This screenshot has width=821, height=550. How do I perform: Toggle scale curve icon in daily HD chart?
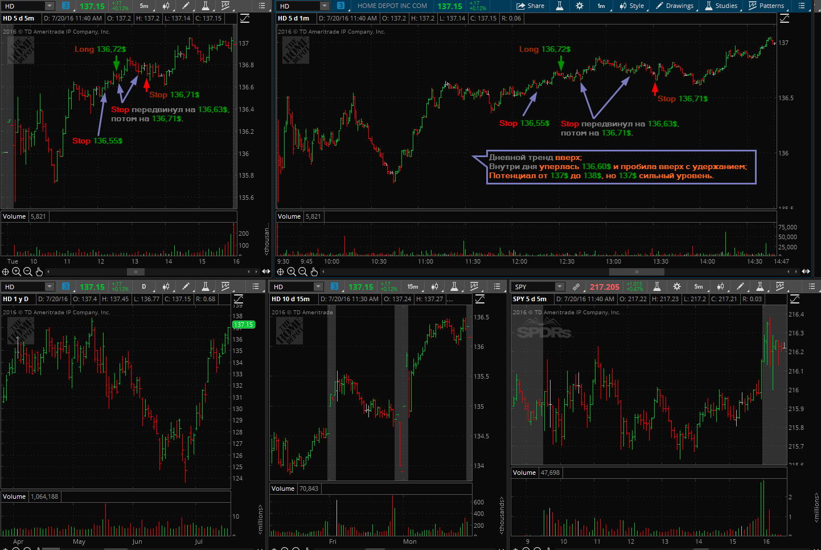click(x=239, y=299)
